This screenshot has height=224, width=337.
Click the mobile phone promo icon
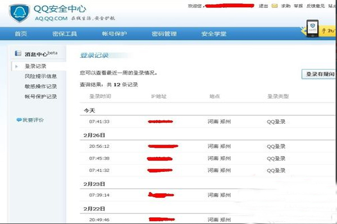pyautogui.click(x=312, y=29)
